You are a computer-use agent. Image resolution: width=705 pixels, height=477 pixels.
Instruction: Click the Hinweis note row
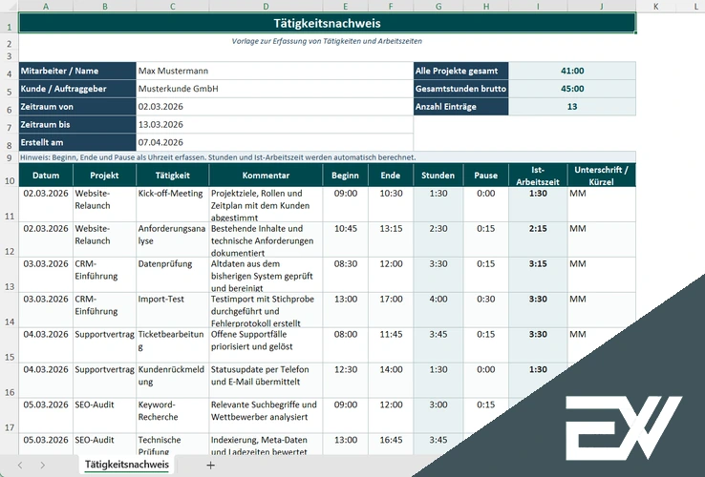click(x=328, y=157)
